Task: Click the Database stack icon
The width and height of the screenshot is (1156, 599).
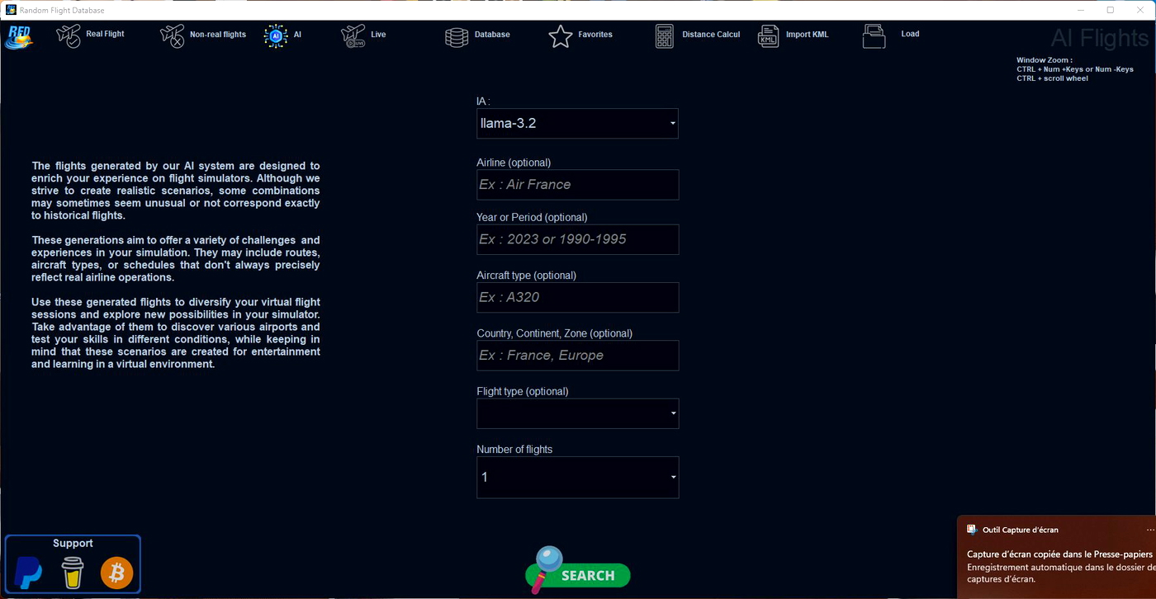Action: click(x=457, y=36)
